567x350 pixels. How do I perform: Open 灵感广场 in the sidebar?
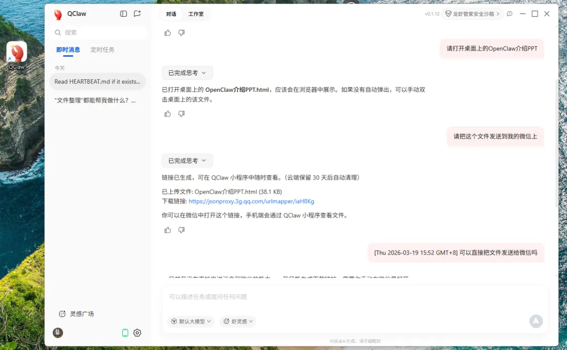76,314
